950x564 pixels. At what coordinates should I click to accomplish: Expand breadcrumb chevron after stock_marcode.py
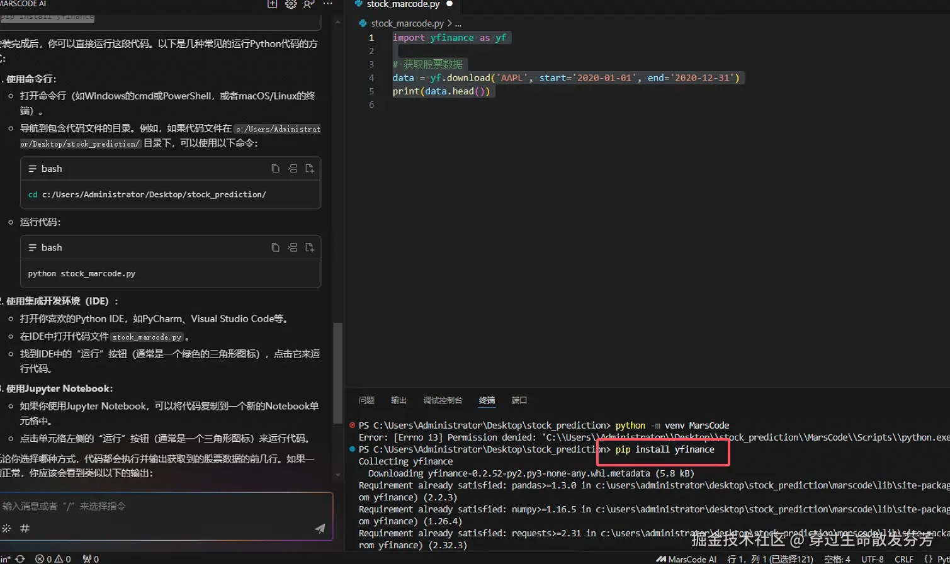(x=450, y=23)
